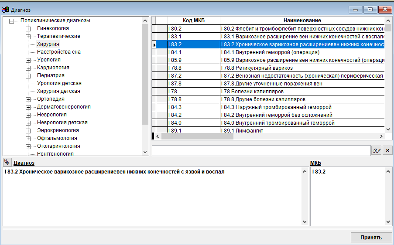394x245 pixels.
Task: Expand the Кардиология branch
Action: (x=28, y=68)
